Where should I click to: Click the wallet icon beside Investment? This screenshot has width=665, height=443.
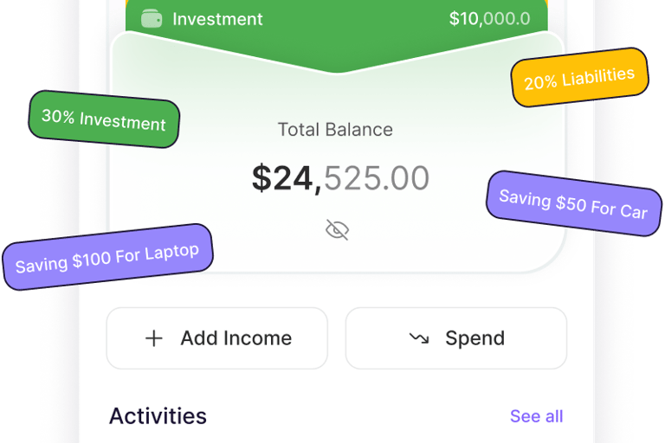pos(152,19)
